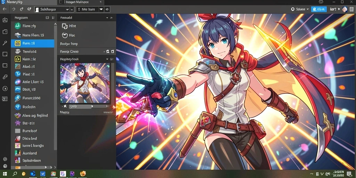The height and width of the screenshot is (178, 356).
Task: Select the Anle Llare 43 item
Action: (x=32, y=82)
